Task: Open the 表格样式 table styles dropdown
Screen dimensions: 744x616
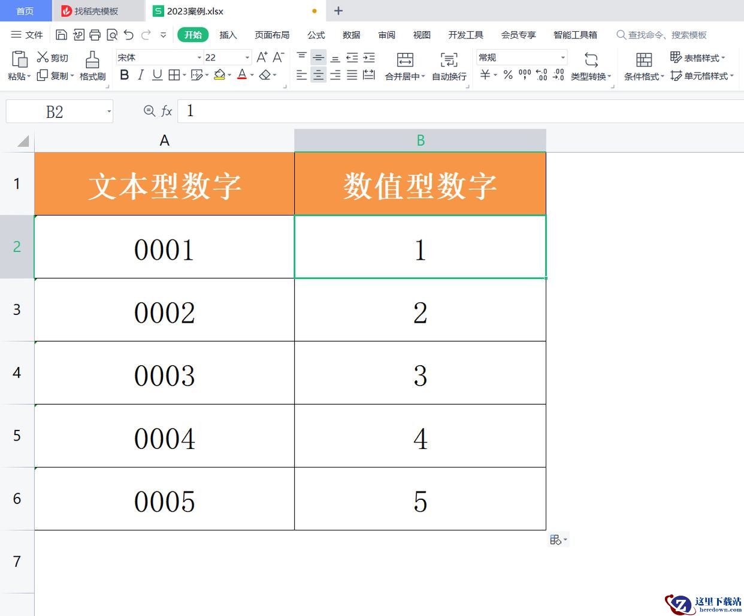Action: tap(698, 57)
